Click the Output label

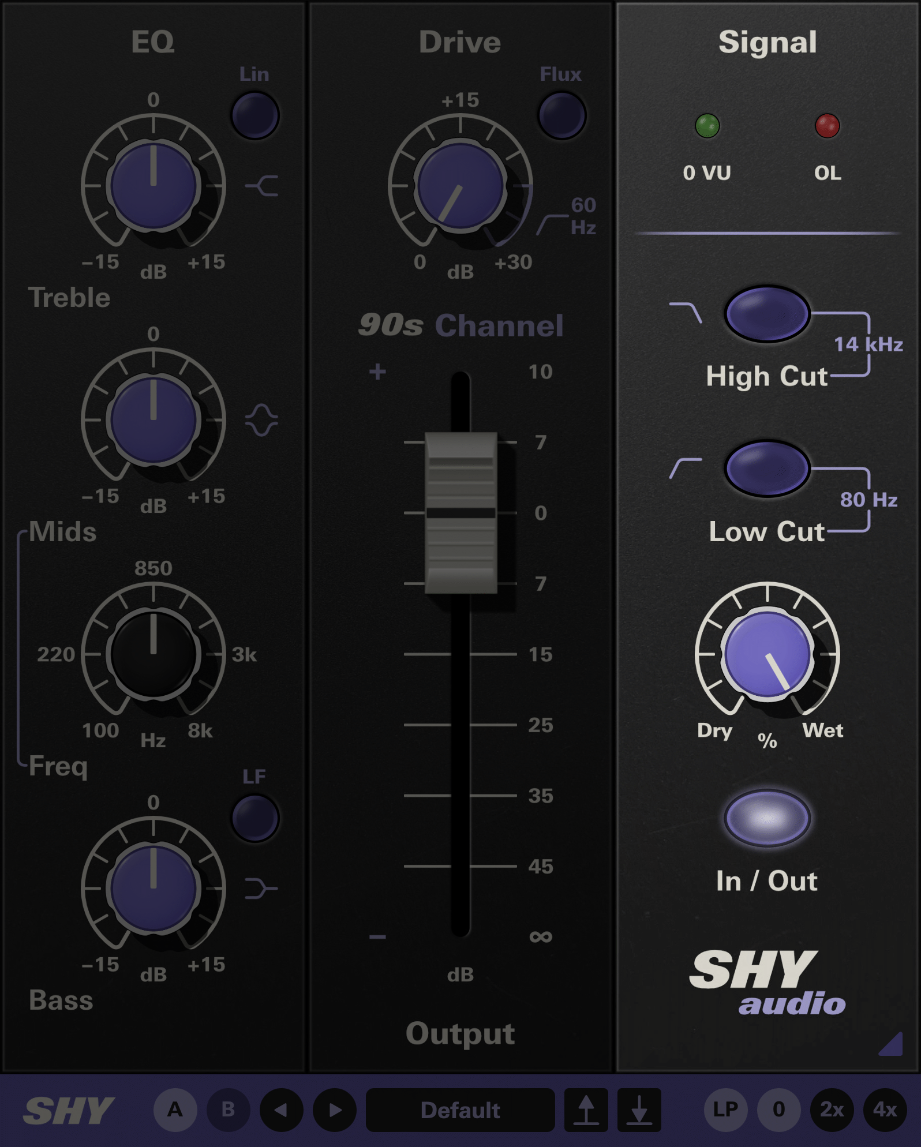click(460, 1033)
